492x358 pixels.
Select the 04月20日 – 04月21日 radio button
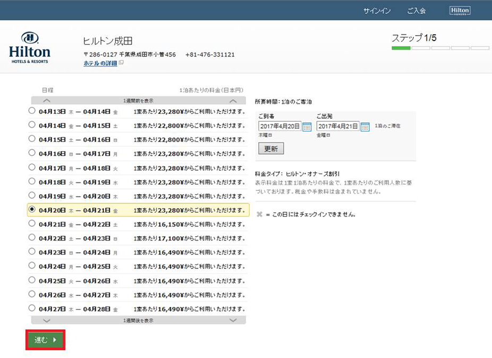[x=32, y=209]
